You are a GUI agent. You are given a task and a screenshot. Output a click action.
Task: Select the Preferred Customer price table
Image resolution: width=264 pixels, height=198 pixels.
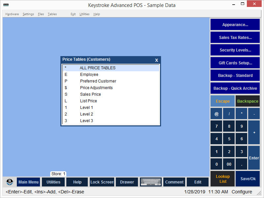point(98,81)
